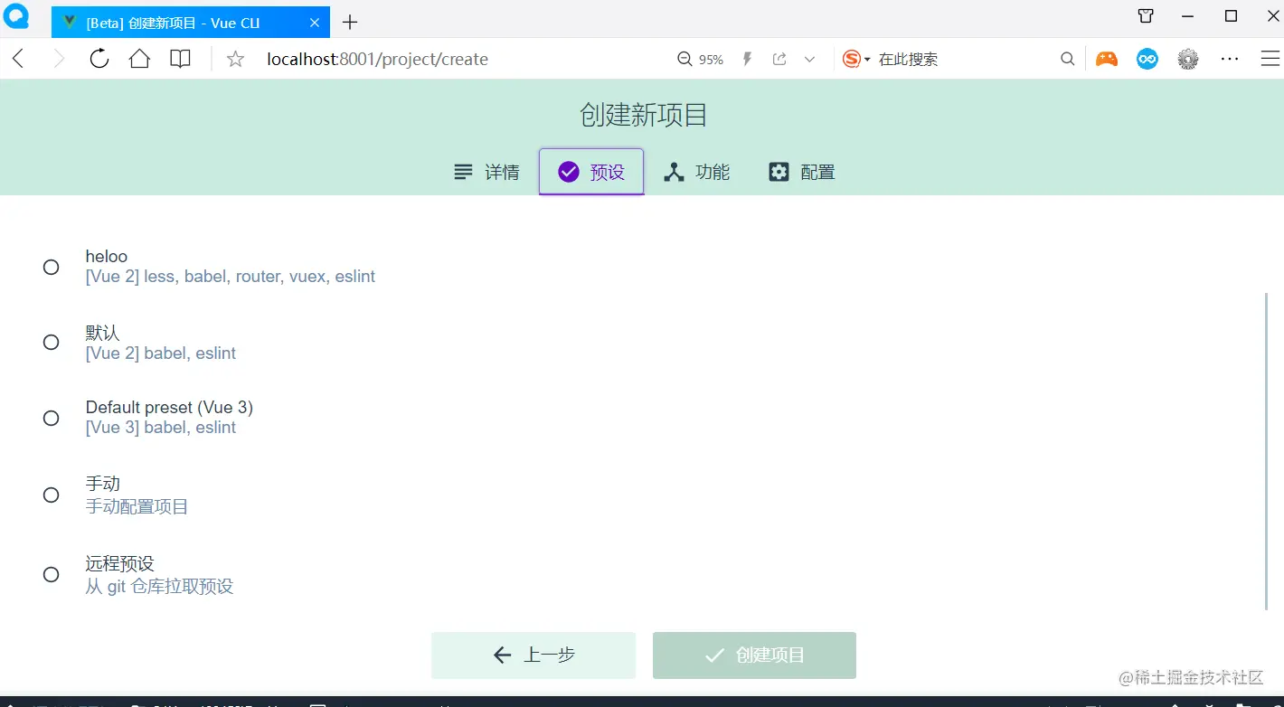
Task: Go to the 配置 configuration tab
Action: (801, 172)
